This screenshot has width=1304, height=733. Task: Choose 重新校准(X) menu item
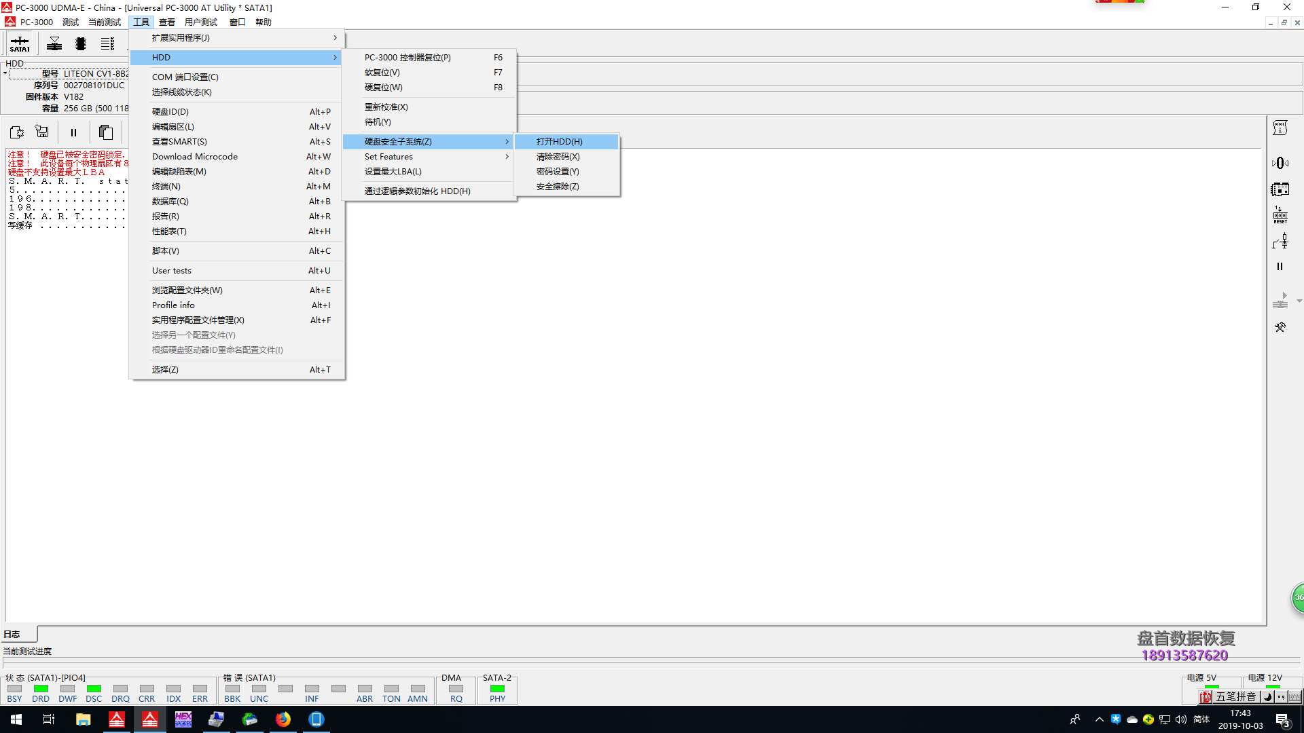[x=429, y=107]
